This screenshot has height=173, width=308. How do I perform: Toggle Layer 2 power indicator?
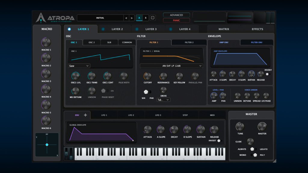pos(103,29)
